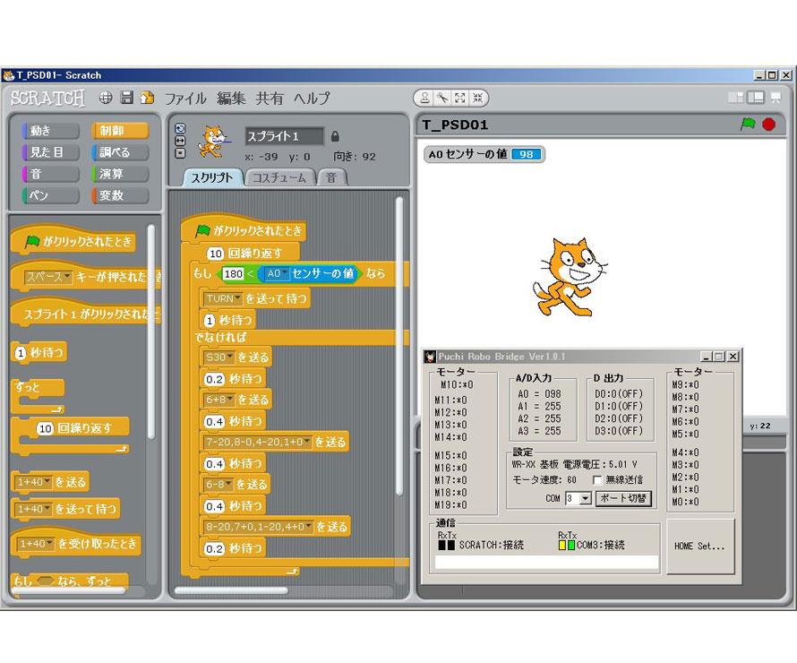Screen dimensions: 797x663
Task: Open the 編集 menu
Action: pos(231,99)
